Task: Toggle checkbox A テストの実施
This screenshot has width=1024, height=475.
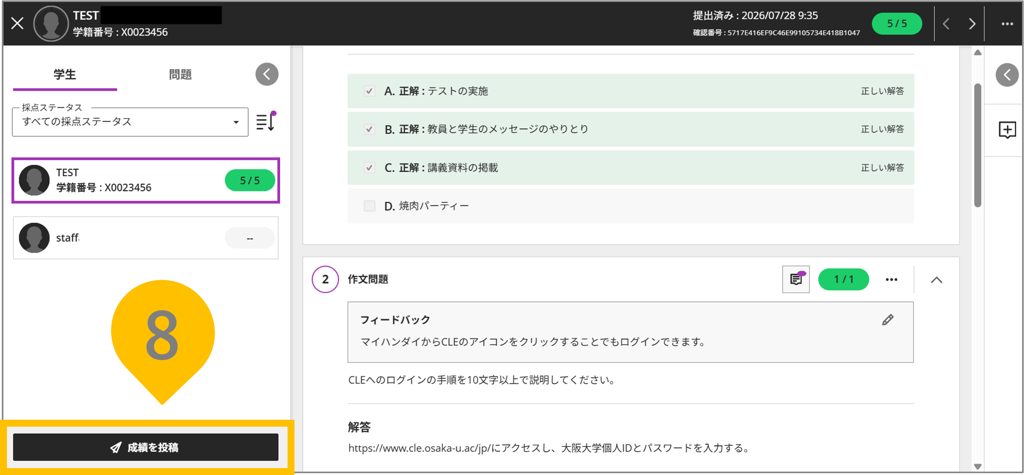Action: click(369, 91)
